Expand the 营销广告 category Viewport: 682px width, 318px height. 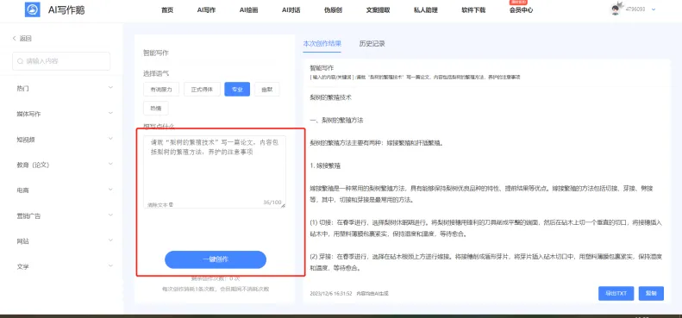pos(63,215)
